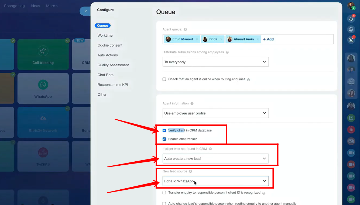This screenshot has height=205, width=360.
Task: Uncheck Verify client in CRM database
Action: coord(164,130)
